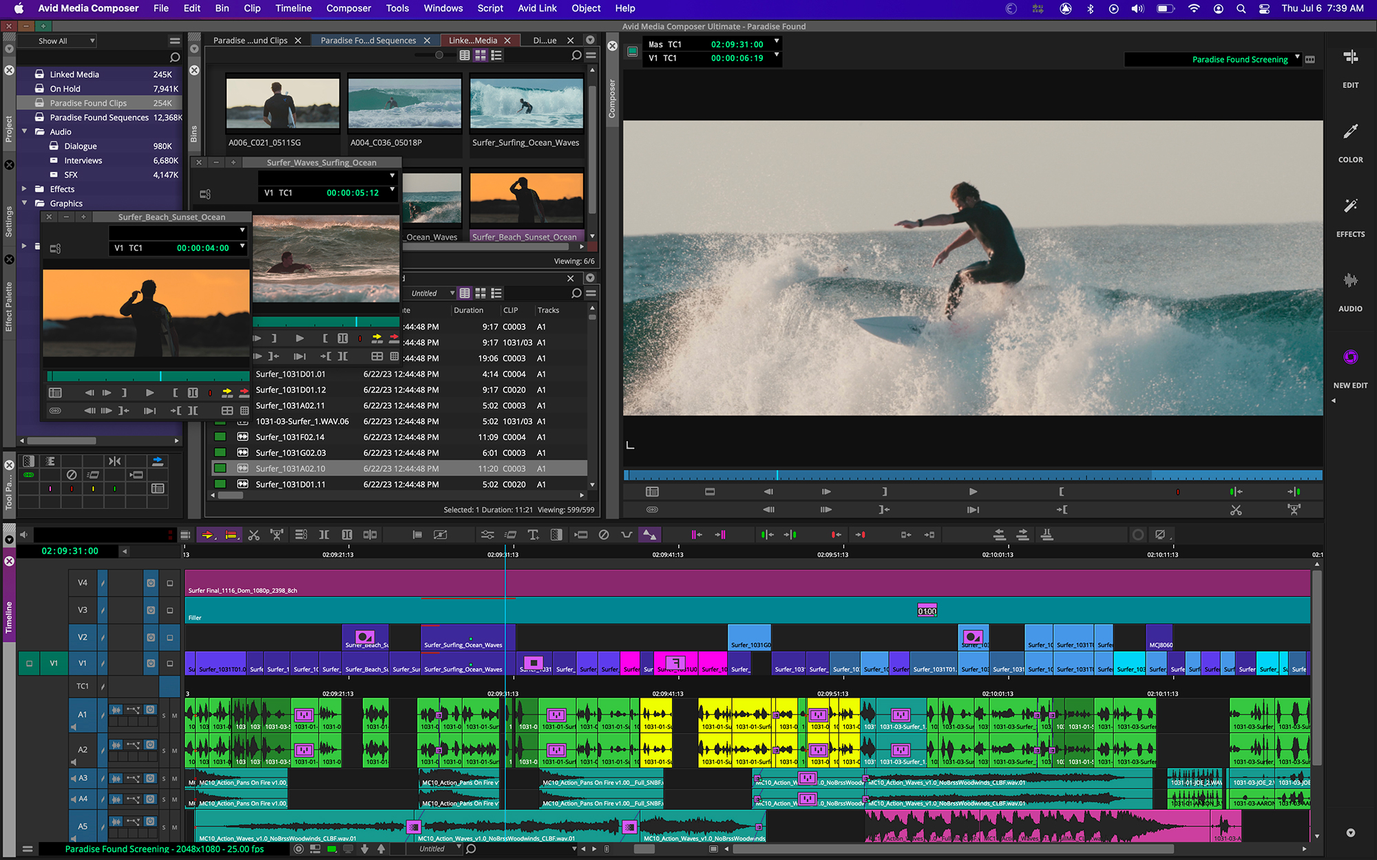The height and width of the screenshot is (860, 1377).
Task: Click the Remove Effect circle-slash icon
Action: (x=604, y=535)
